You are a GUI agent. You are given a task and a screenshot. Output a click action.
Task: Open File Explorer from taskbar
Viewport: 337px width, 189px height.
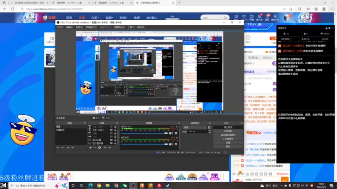click(107, 185)
